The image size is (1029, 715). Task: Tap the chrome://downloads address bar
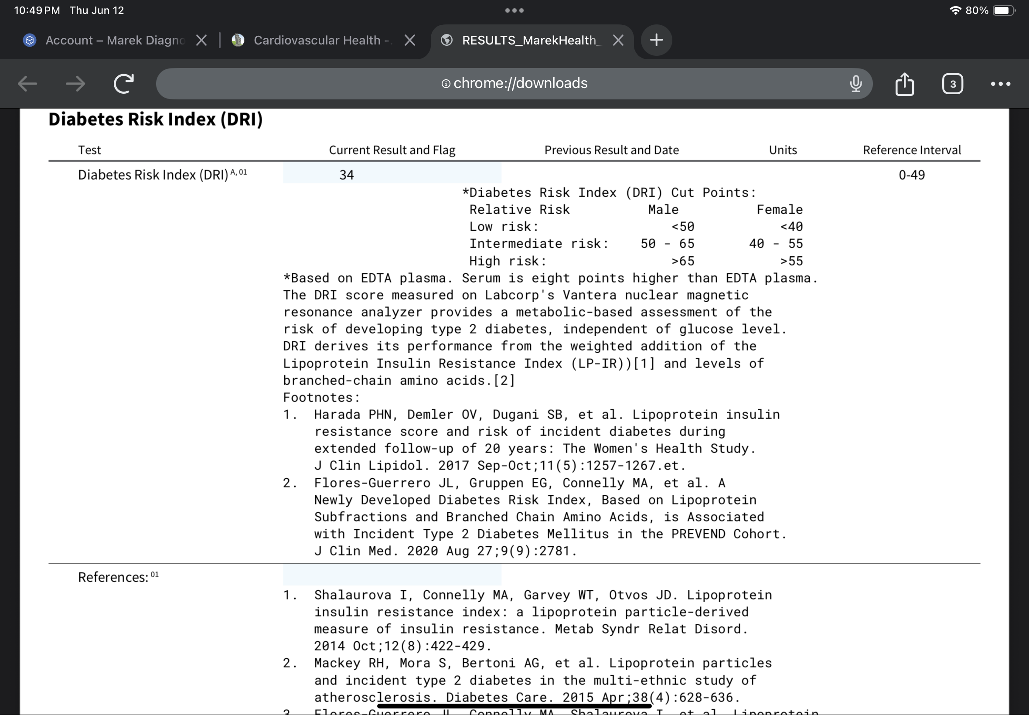[514, 84]
